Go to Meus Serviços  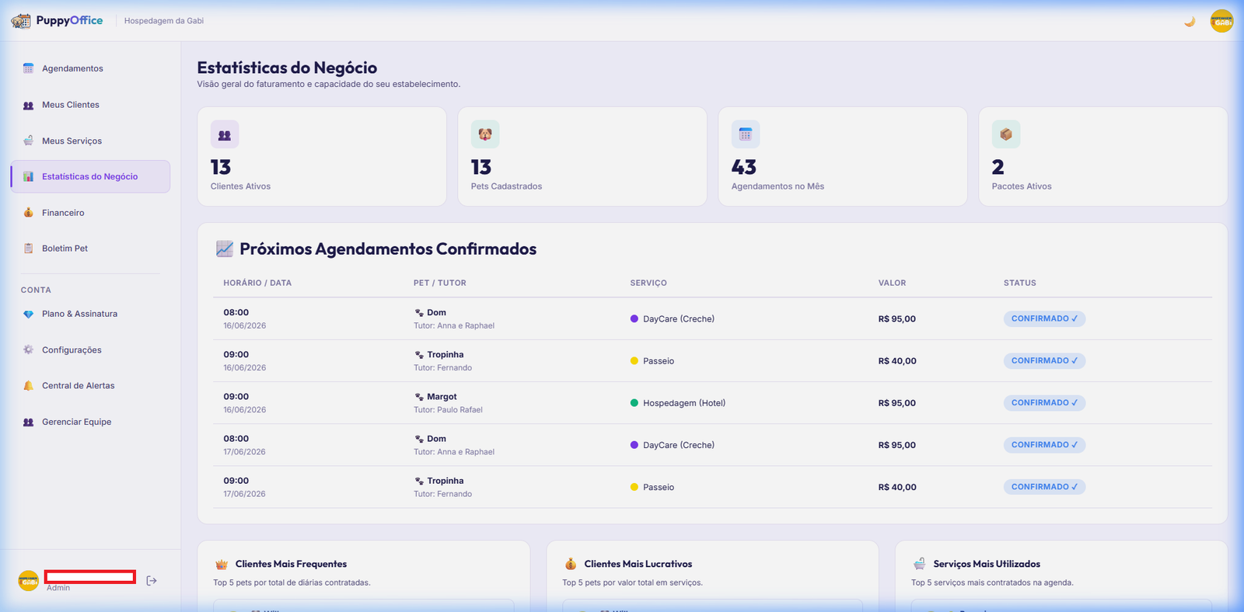click(90, 141)
